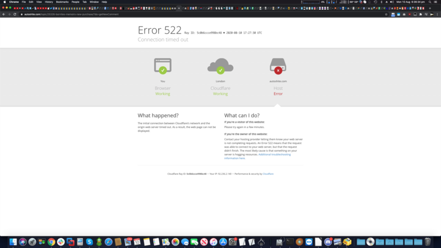
Task: Open the Window menu
Action: [94, 2]
